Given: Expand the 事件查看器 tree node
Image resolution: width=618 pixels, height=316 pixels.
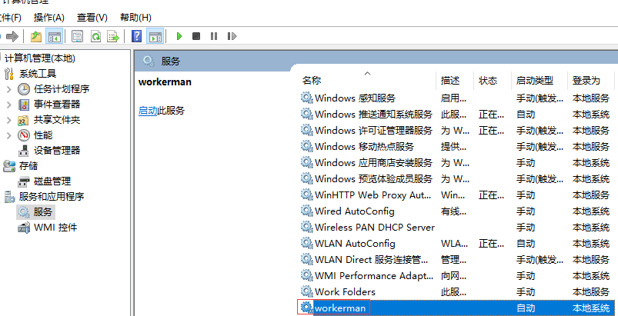Looking at the screenshot, I should click(x=9, y=105).
